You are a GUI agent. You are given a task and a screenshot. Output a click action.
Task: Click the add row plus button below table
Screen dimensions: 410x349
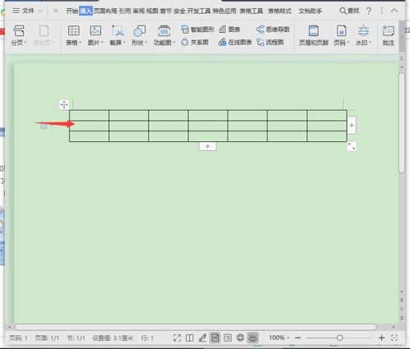[207, 146]
